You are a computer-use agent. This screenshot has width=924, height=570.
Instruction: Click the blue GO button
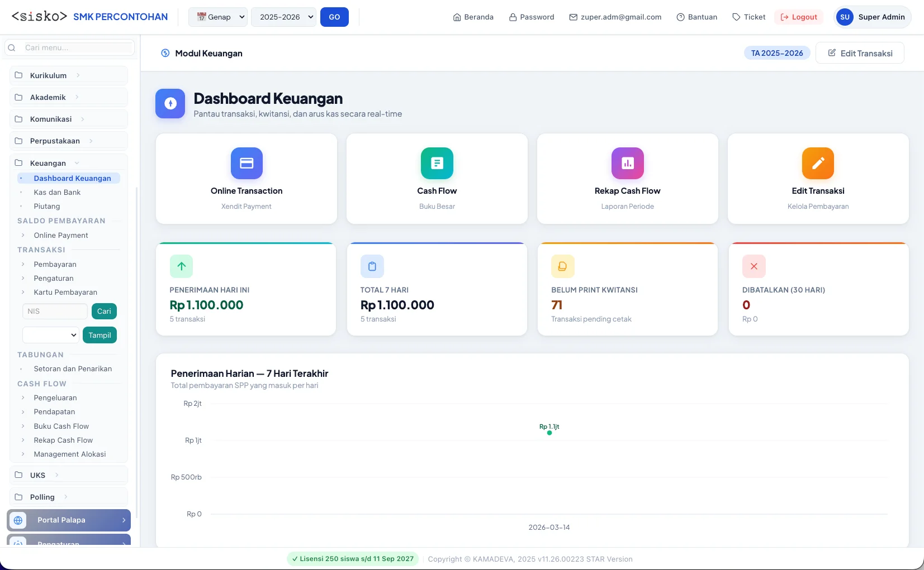334,17
